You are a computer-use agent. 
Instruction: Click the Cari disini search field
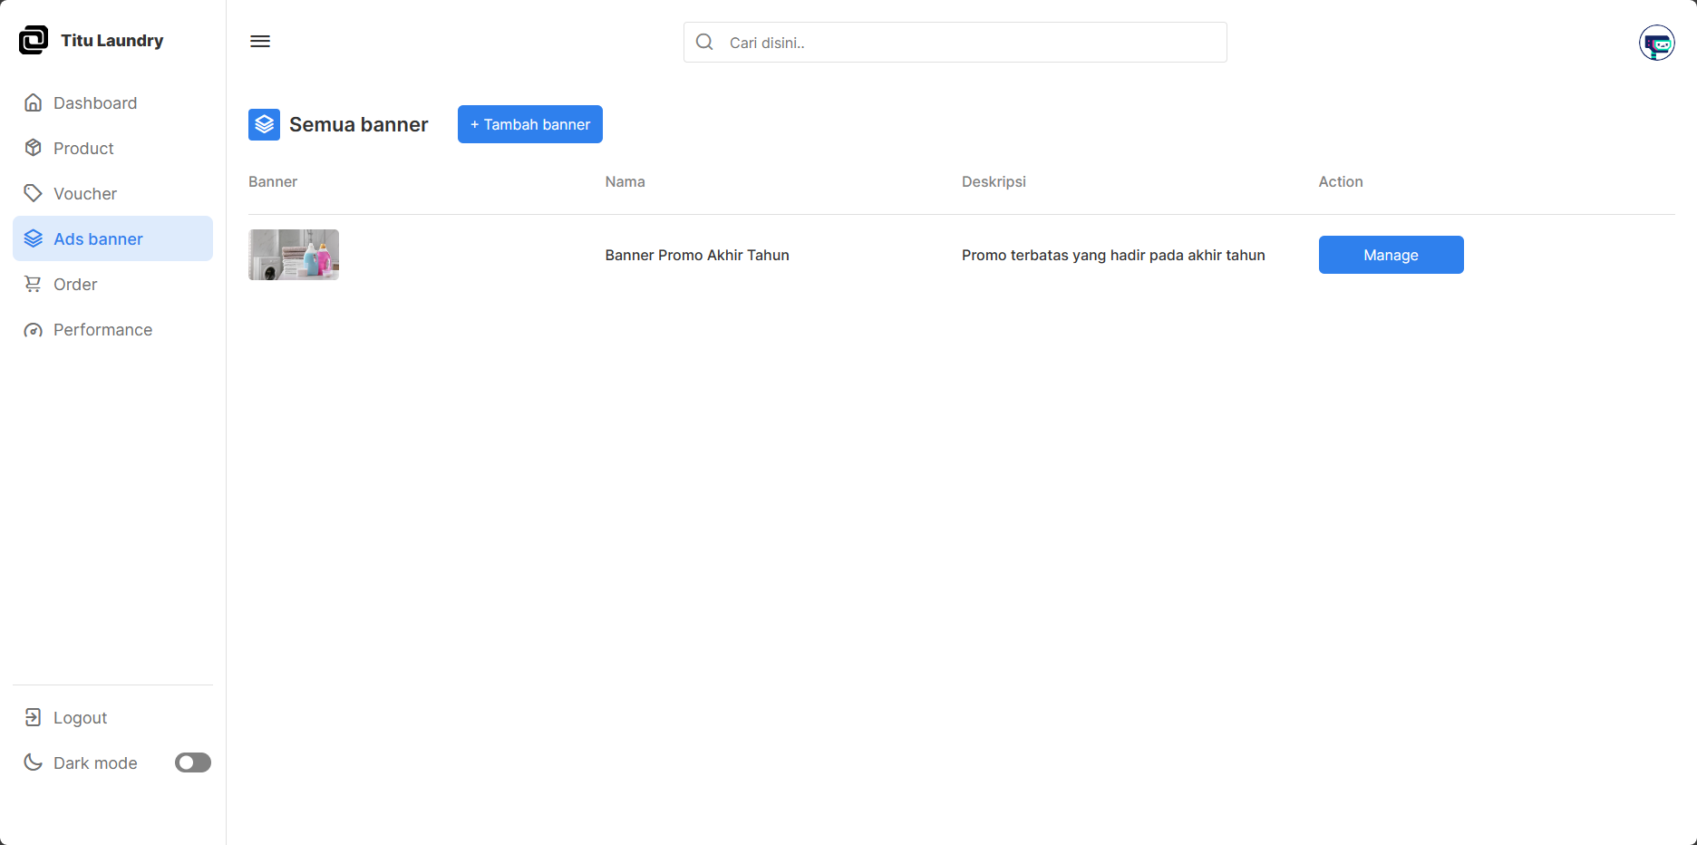pyautogui.click(x=955, y=42)
